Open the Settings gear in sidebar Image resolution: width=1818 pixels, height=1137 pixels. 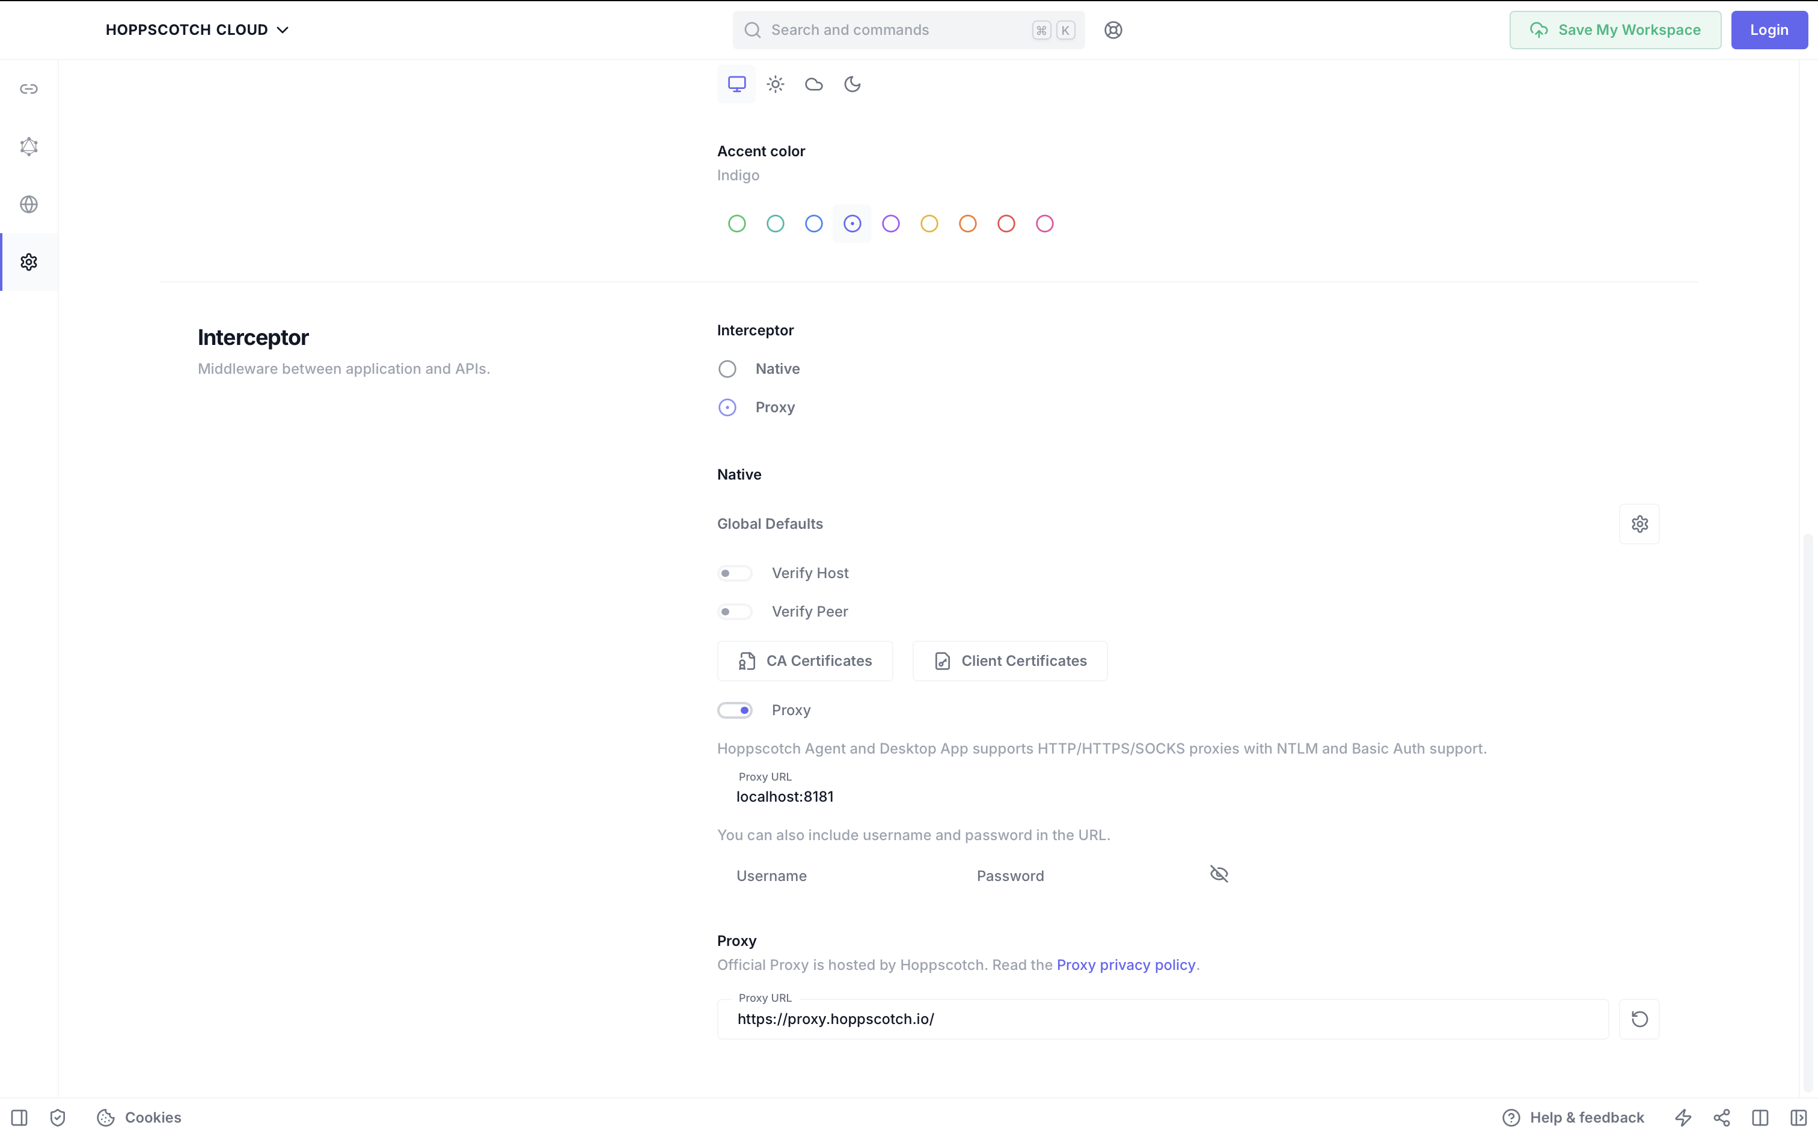[29, 261]
